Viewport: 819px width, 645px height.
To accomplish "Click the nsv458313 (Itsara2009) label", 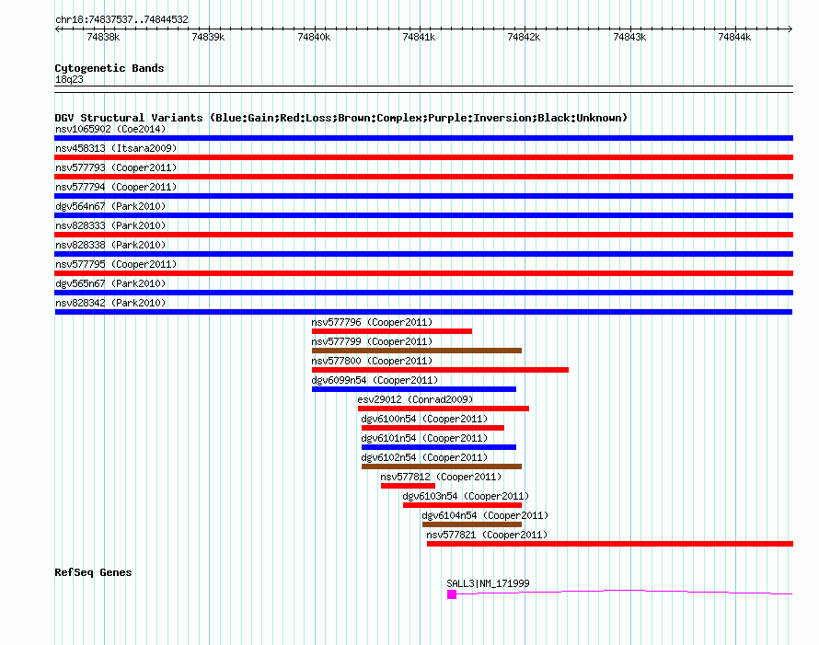I will 116,148.
